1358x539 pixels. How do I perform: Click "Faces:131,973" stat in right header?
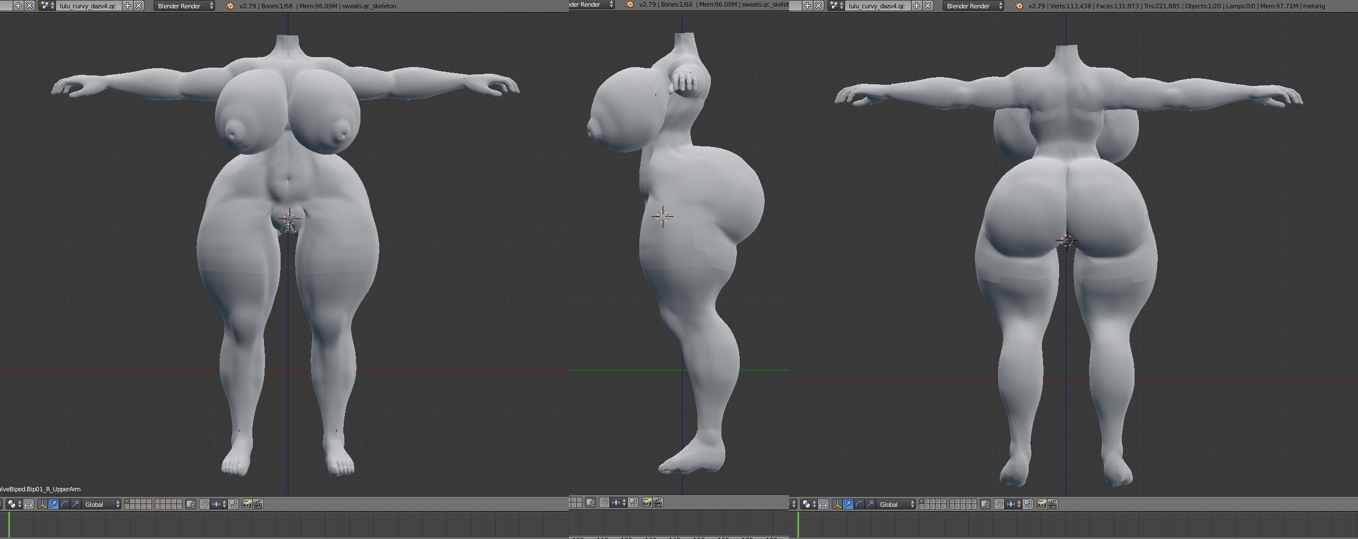[1118, 6]
